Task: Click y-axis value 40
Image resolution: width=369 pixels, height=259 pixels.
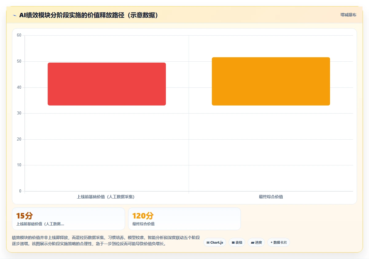Action: (19, 87)
